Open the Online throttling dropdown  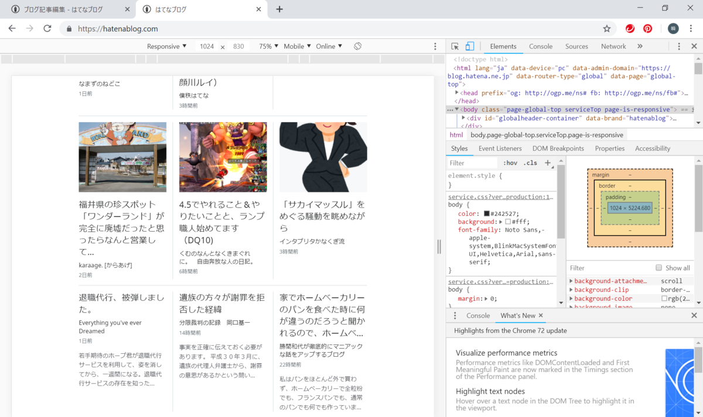click(x=329, y=46)
